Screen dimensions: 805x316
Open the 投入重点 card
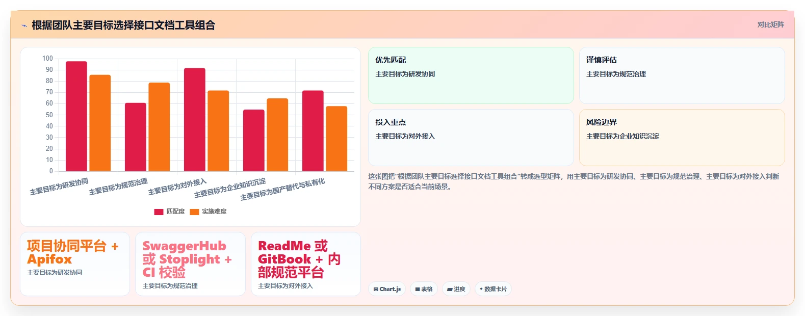[471, 138]
